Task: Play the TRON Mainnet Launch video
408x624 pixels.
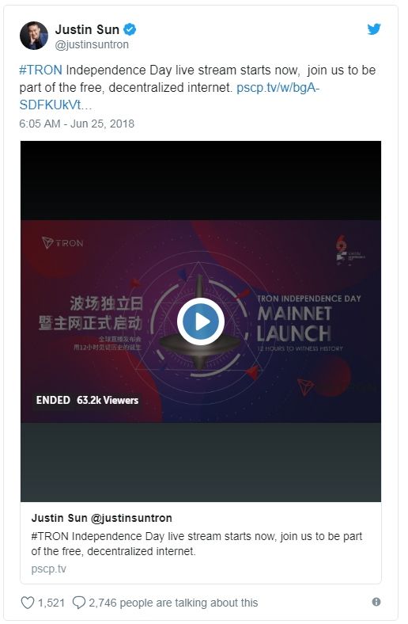Action: (x=201, y=322)
